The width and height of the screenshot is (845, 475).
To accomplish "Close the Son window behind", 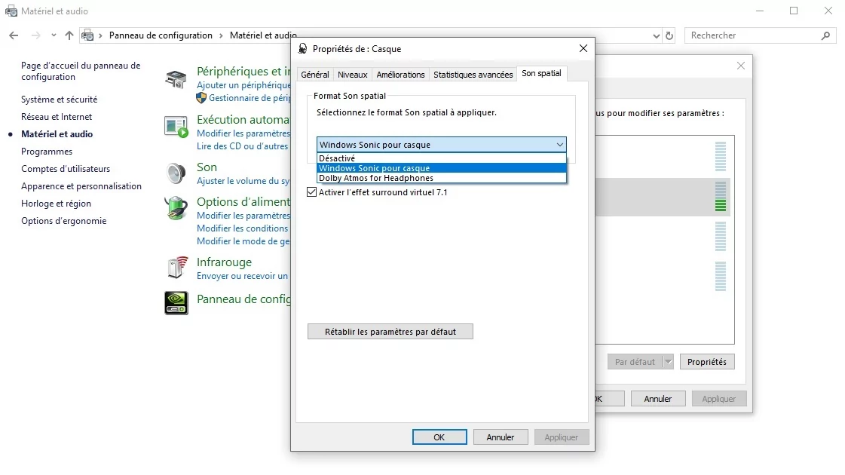I will [741, 66].
